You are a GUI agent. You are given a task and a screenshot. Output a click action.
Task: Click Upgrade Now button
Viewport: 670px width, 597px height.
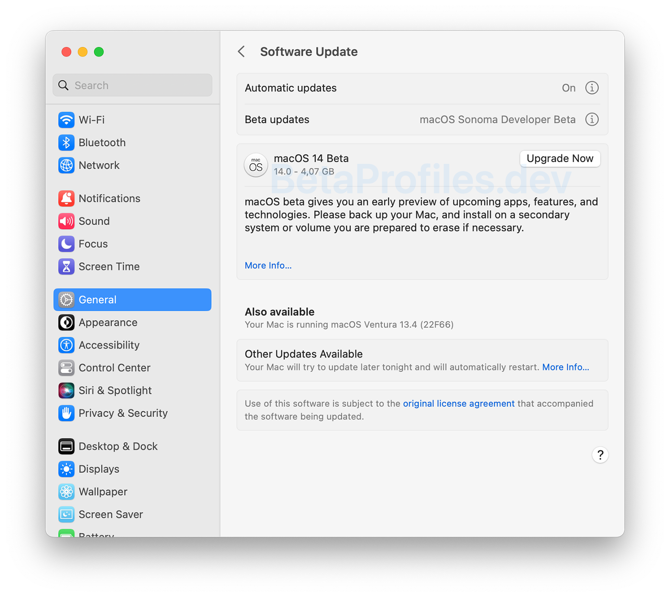click(560, 159)
